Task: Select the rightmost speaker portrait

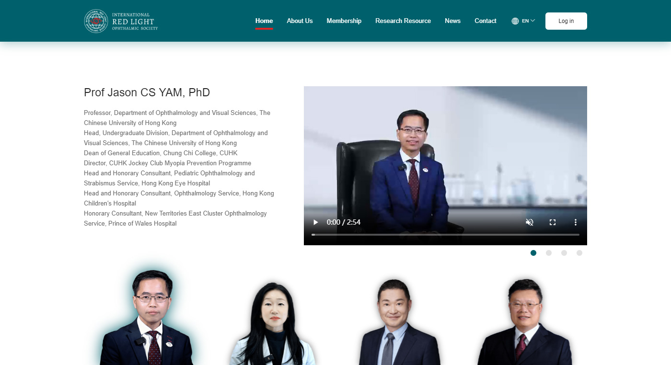Action: point(525,323)
